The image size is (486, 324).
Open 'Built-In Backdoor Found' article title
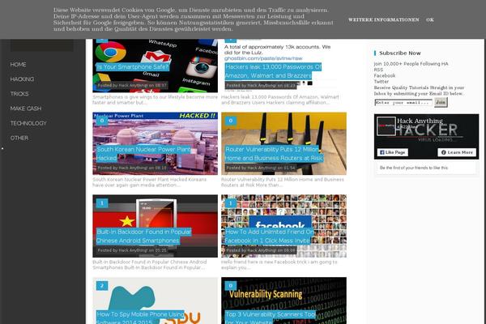(x=143, y=236)
